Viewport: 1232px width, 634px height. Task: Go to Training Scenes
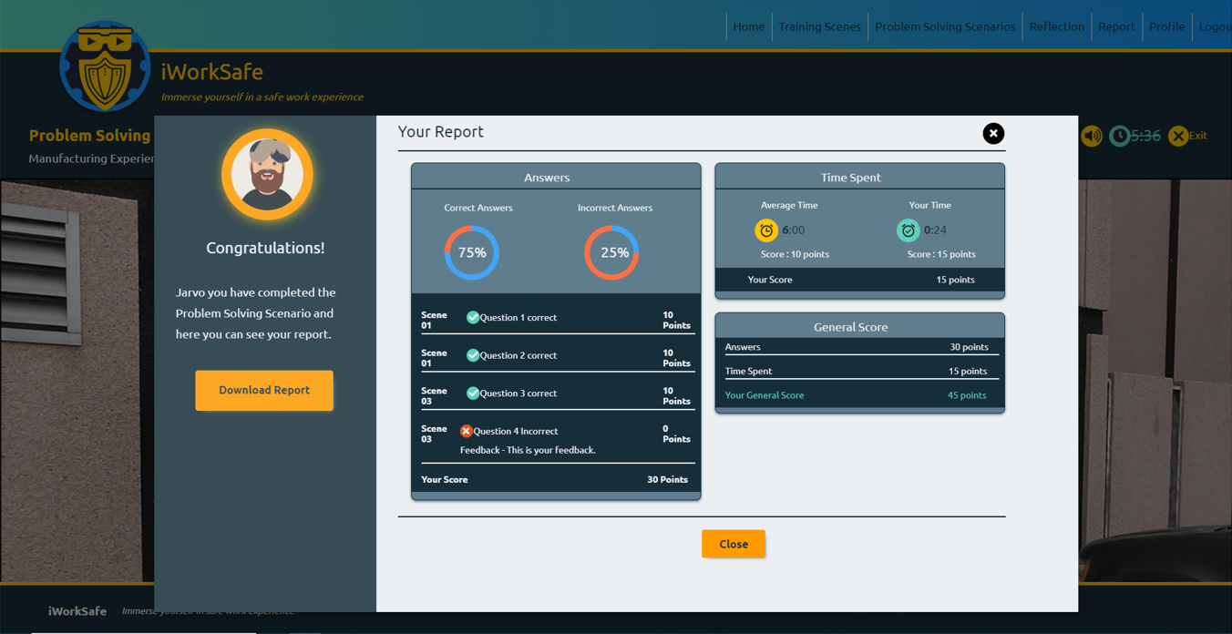click(x=819, y=26)
